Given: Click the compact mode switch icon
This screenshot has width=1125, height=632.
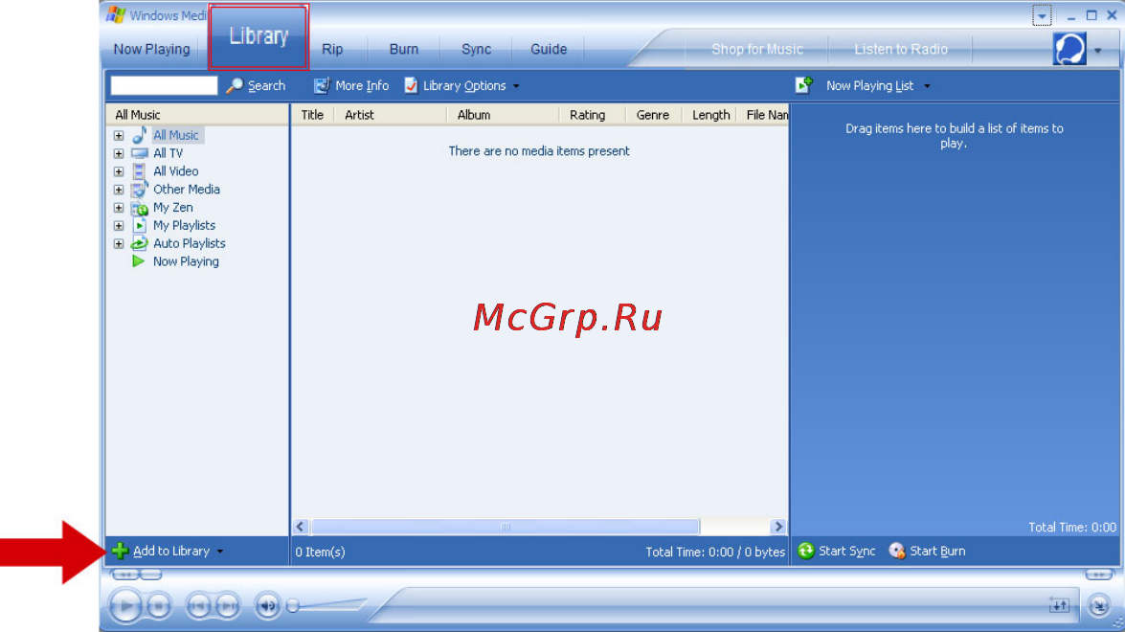Looking at the screenshot, I should pyautogui.click(x=1098, y=606).
